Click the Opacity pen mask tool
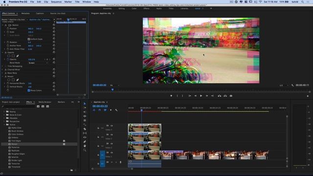 click(18, 56)
